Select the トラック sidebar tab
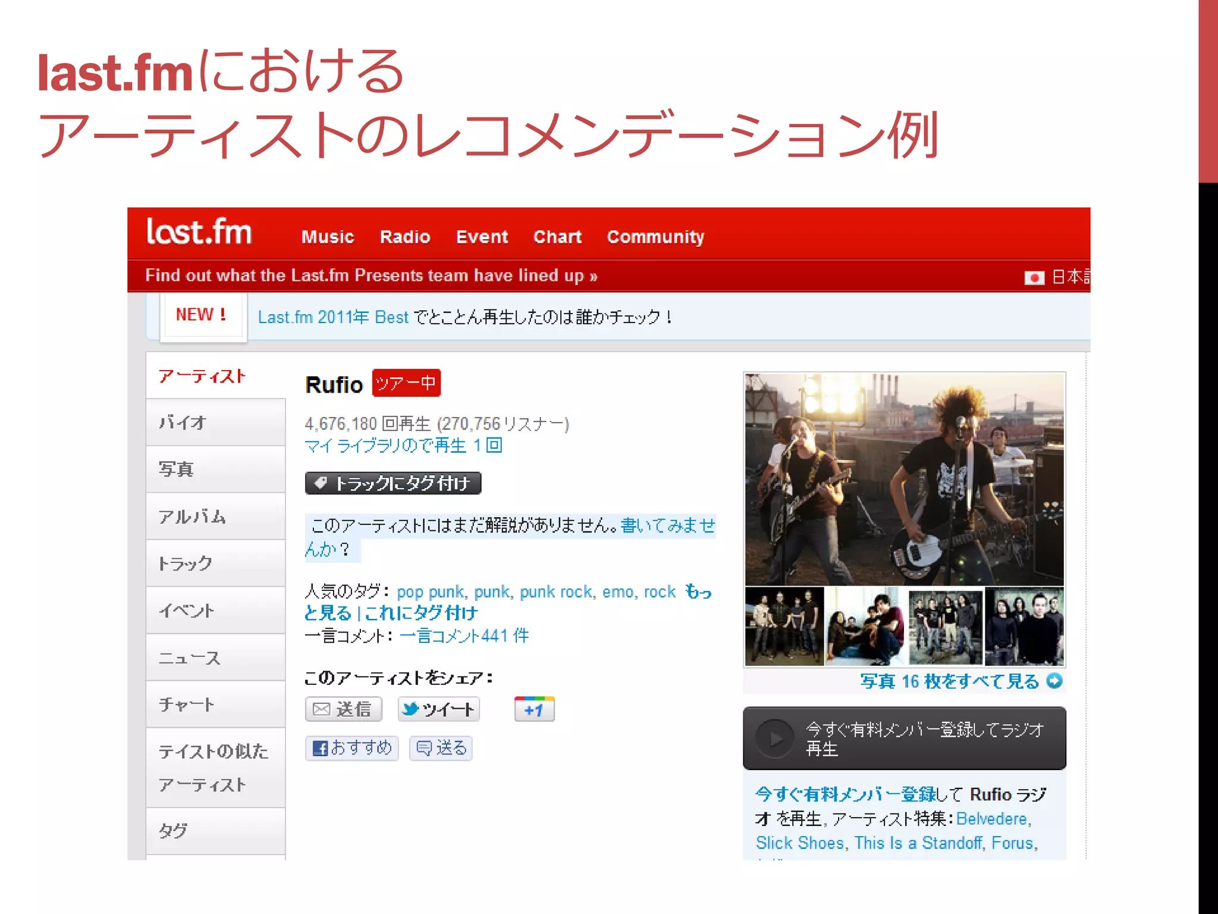The image size is (1218, 914). click(215, 564)
